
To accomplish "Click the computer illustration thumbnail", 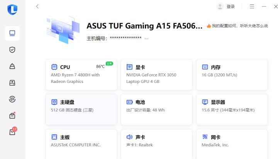I will [x=63, y=30].
